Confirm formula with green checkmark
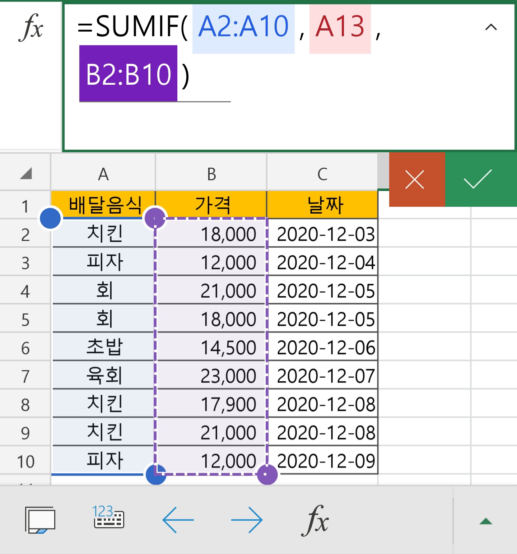517x554 pixels. click(481, 179)
